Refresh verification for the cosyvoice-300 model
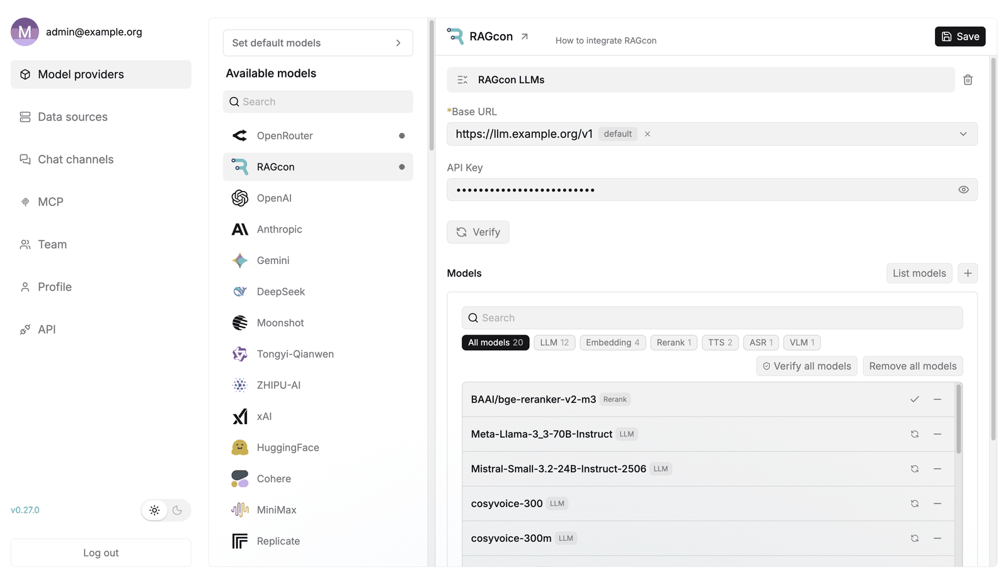 coord(914,503)
